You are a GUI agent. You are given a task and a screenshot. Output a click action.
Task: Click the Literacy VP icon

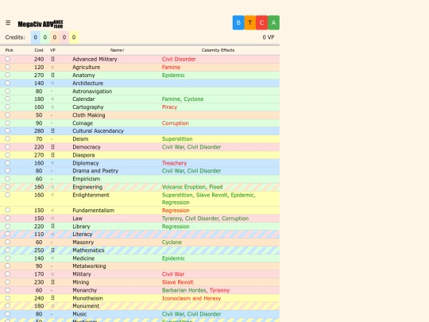tap(52, 234)
